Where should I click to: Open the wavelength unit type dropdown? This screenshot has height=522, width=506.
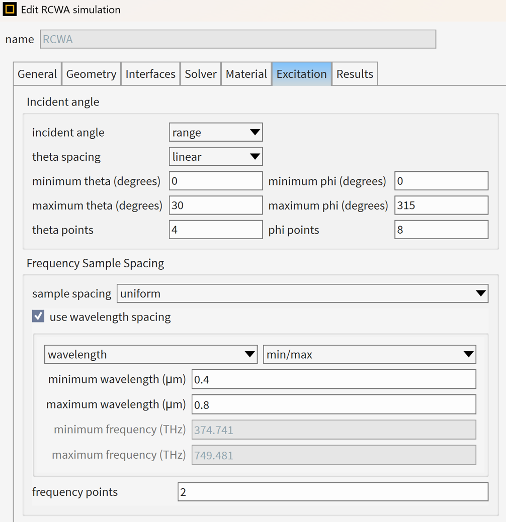[x=151, y=354]
